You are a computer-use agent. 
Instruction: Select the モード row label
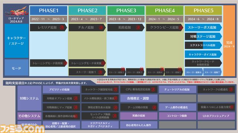tap(16, 67)
